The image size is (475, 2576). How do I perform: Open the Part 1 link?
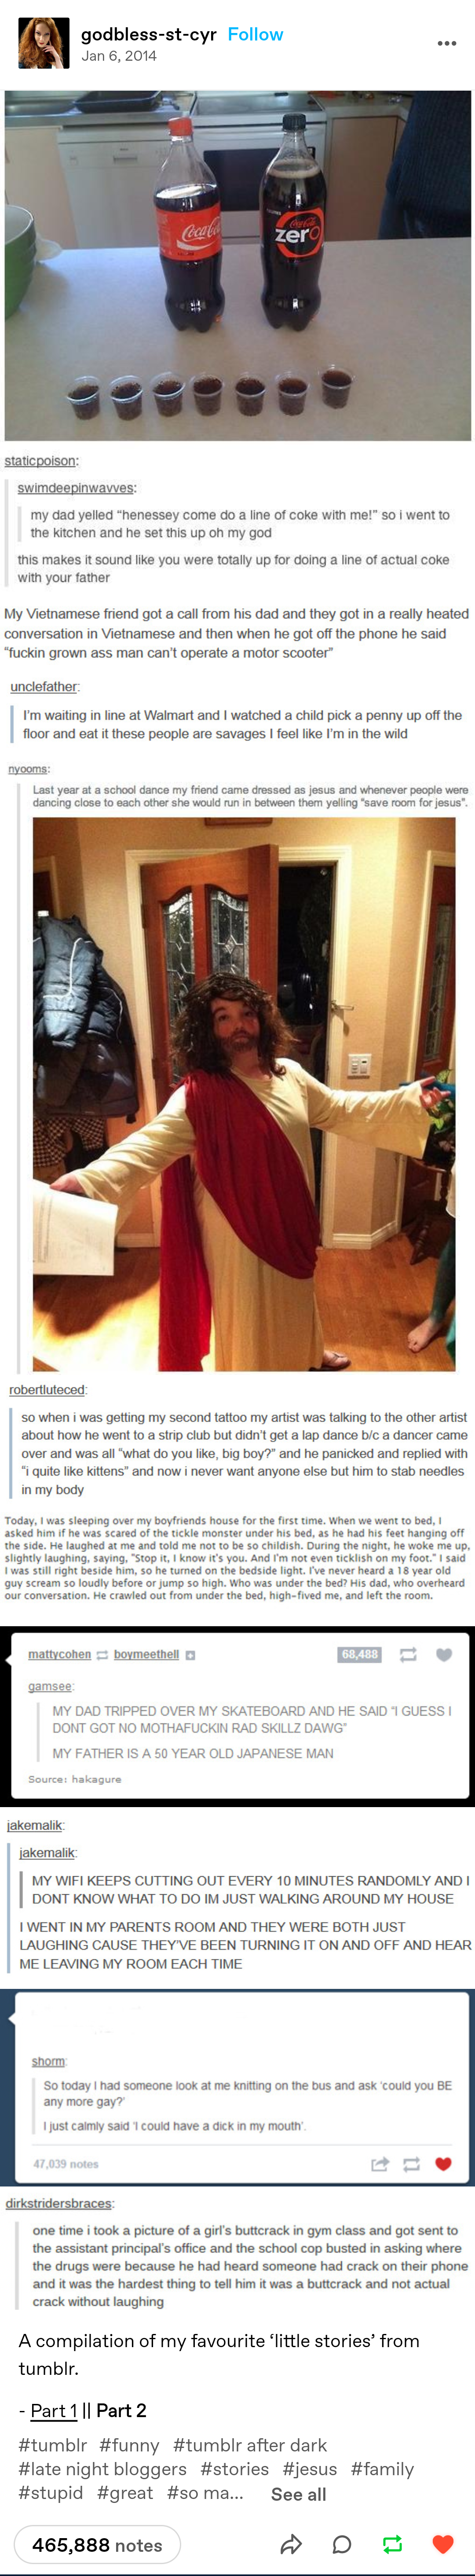[54, 2410]
